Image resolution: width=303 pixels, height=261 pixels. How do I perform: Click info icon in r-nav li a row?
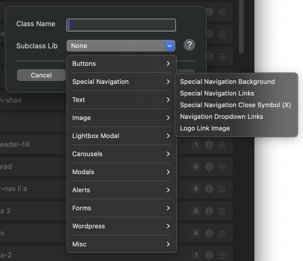(209, 189)
